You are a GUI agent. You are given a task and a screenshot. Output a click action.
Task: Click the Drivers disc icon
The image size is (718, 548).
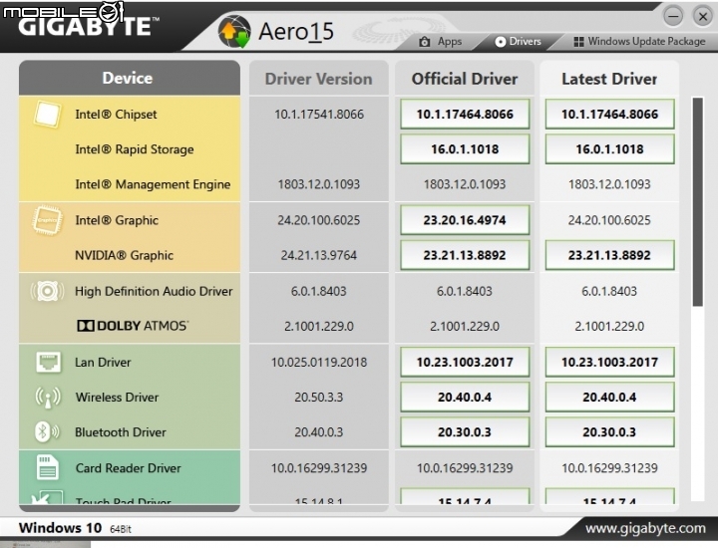501,42
